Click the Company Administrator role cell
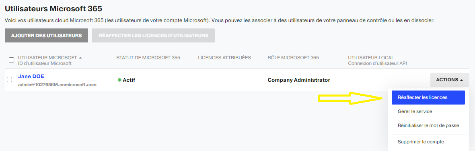 pyautogui.click(x=299, y=80)
